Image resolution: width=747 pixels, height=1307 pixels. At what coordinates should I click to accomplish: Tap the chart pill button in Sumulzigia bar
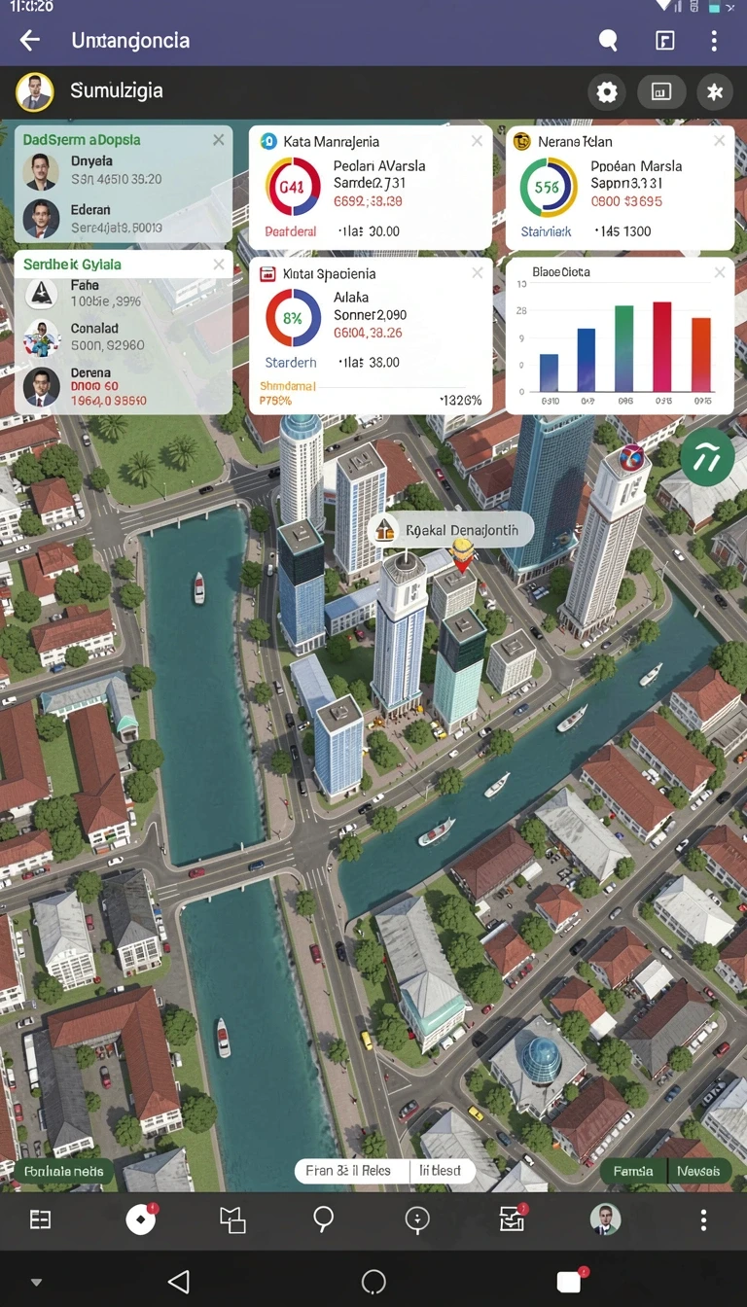tap(661, 92)
